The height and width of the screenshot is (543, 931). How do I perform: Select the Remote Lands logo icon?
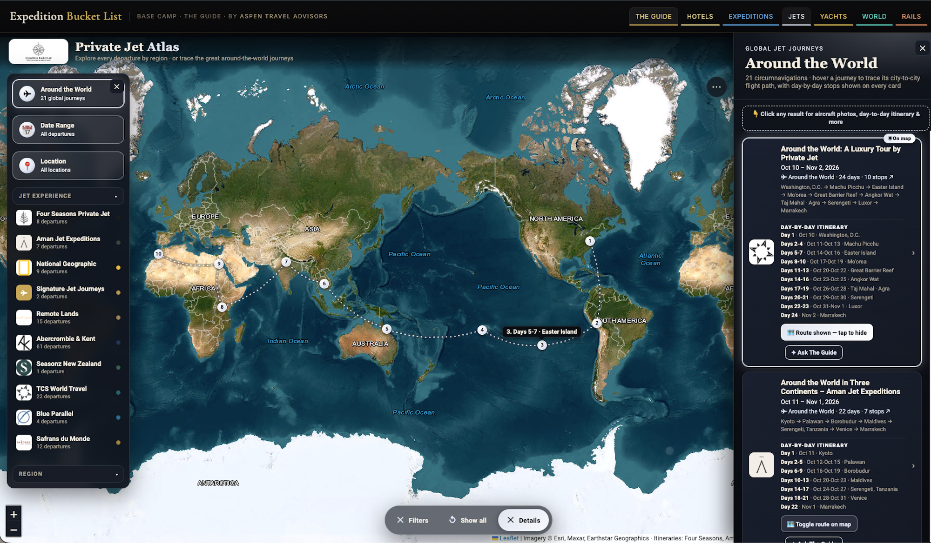24,318
